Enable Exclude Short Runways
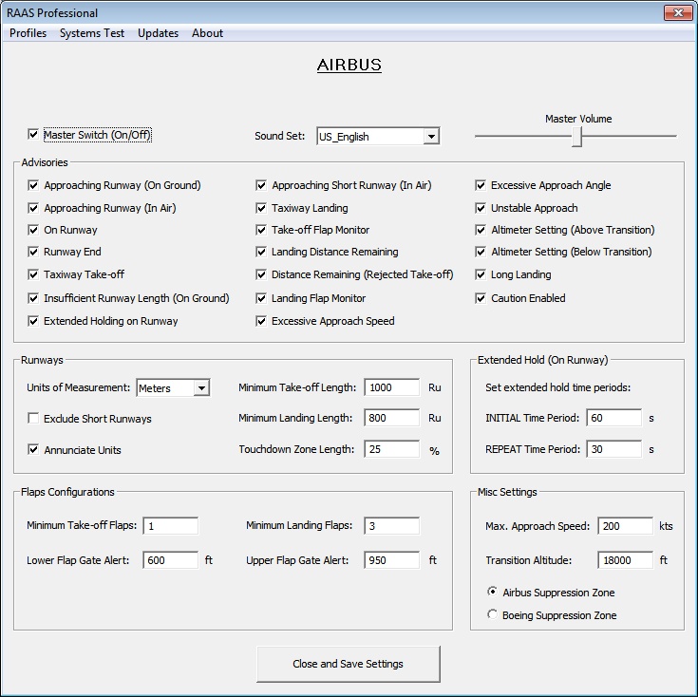698x697 pixels. pyautogui.click(x=33, y=419)
